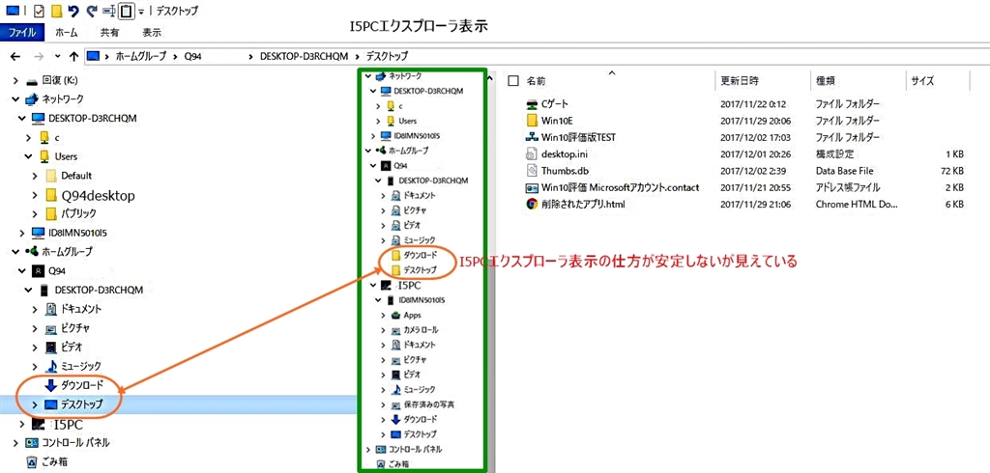Viewport: 990px width, 473px height.
Task: Expand the 回復 (K:) drive node
Action: pyautogui.click(x=15, y=81)
